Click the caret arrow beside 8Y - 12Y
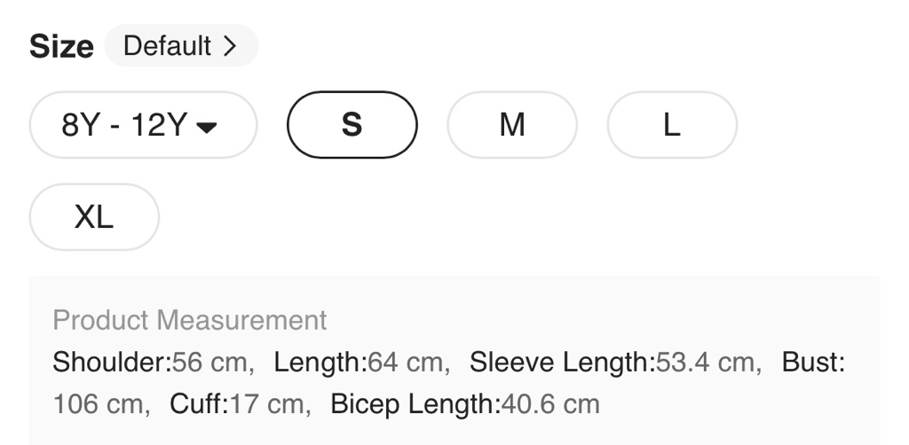The width and height of the screenshot is (909, 445). [207, 127]
